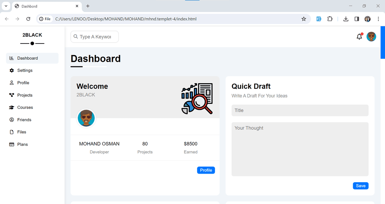Click the blue Profile button

[x=206, y=170]
